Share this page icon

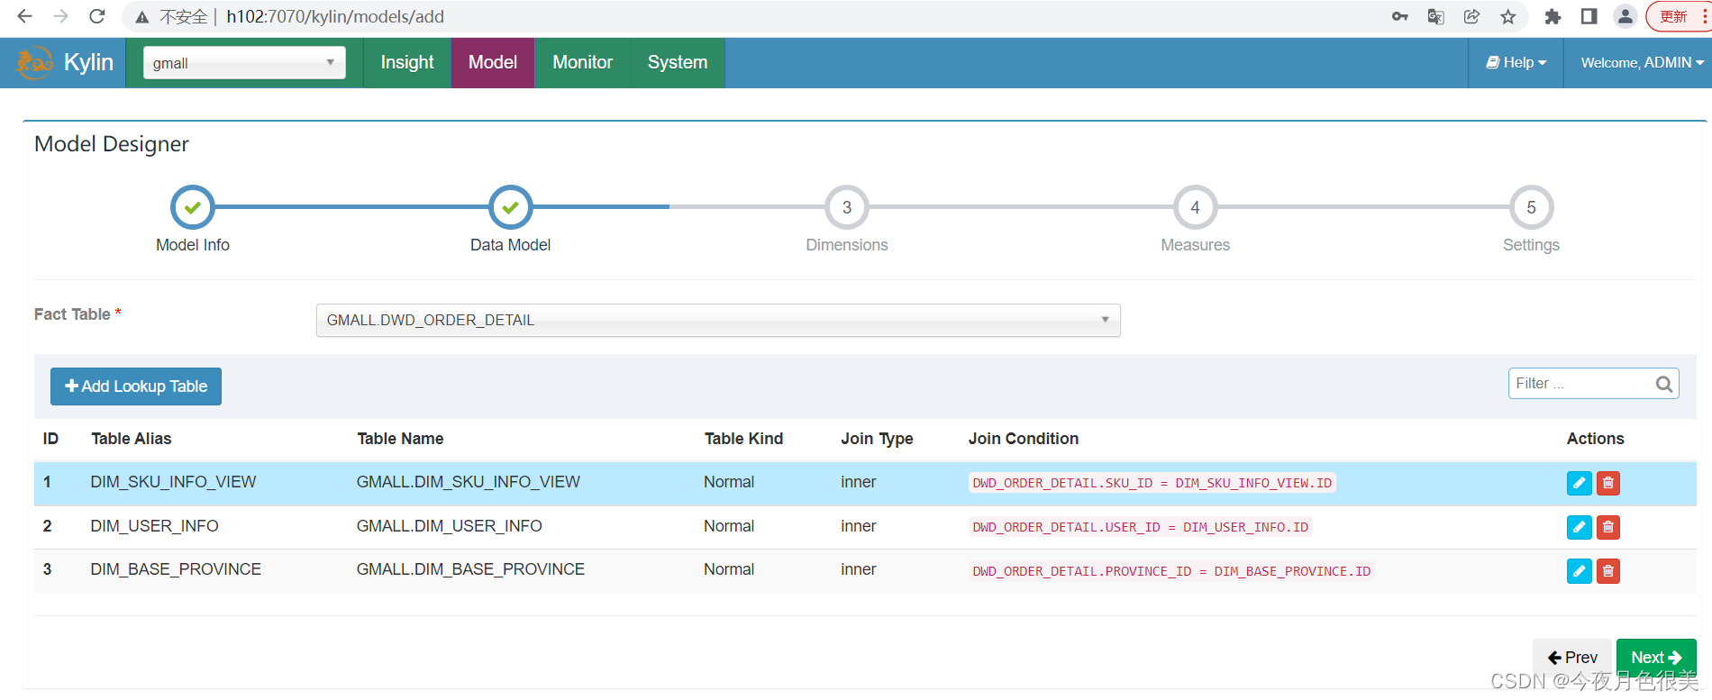point(1471,16)
